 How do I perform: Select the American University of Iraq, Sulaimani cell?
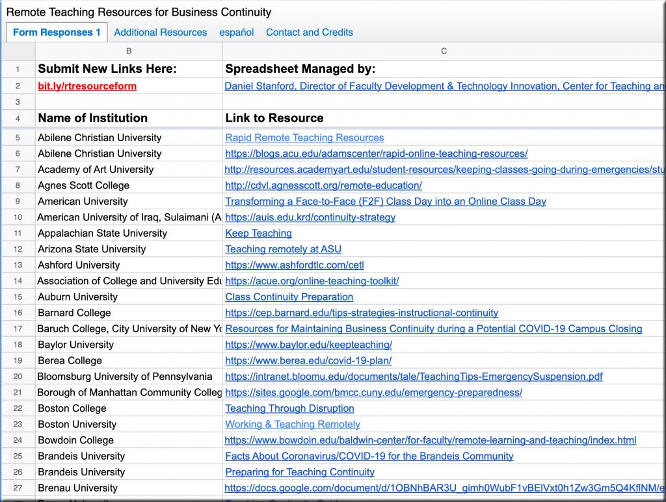[x=129, y=217]
